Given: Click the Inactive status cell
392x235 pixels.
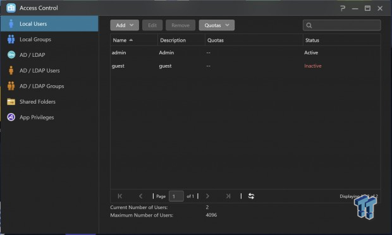Looking at the screenshot, I should tap(313, 66).
